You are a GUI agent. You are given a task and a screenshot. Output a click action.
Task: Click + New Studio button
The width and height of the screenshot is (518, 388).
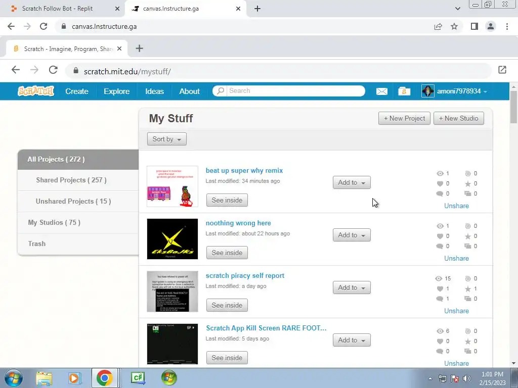458,118
